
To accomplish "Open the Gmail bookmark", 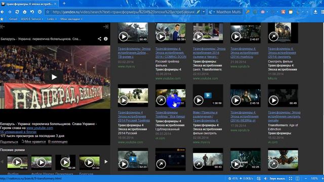I will click(13, 19).
